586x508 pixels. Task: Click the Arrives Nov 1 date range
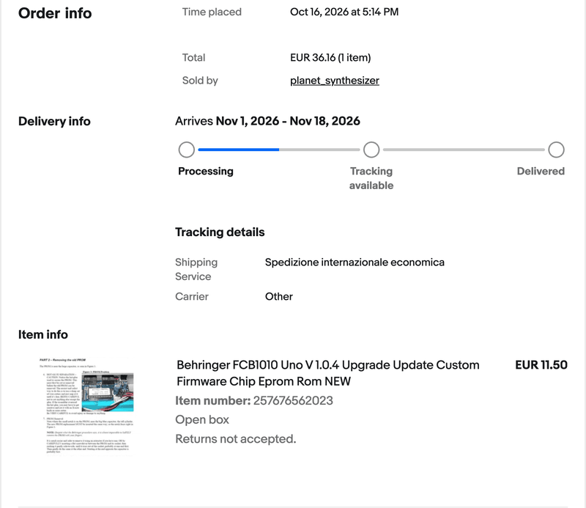[267, 121]
